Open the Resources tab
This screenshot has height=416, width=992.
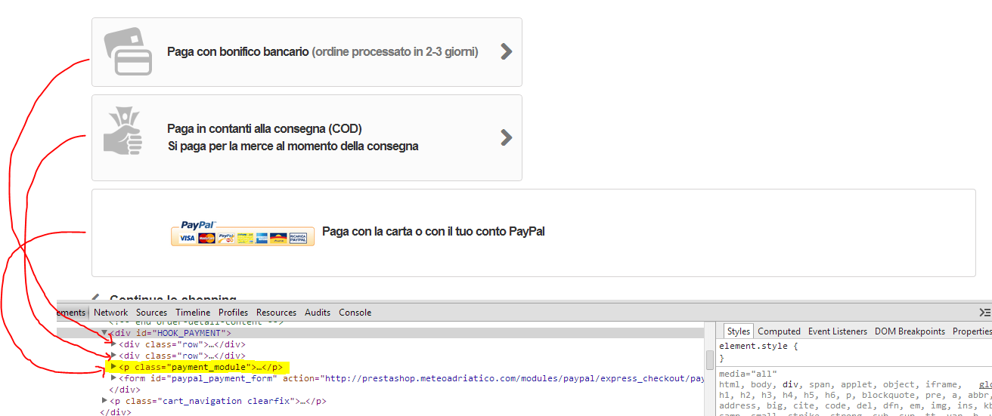coord(276,313)
